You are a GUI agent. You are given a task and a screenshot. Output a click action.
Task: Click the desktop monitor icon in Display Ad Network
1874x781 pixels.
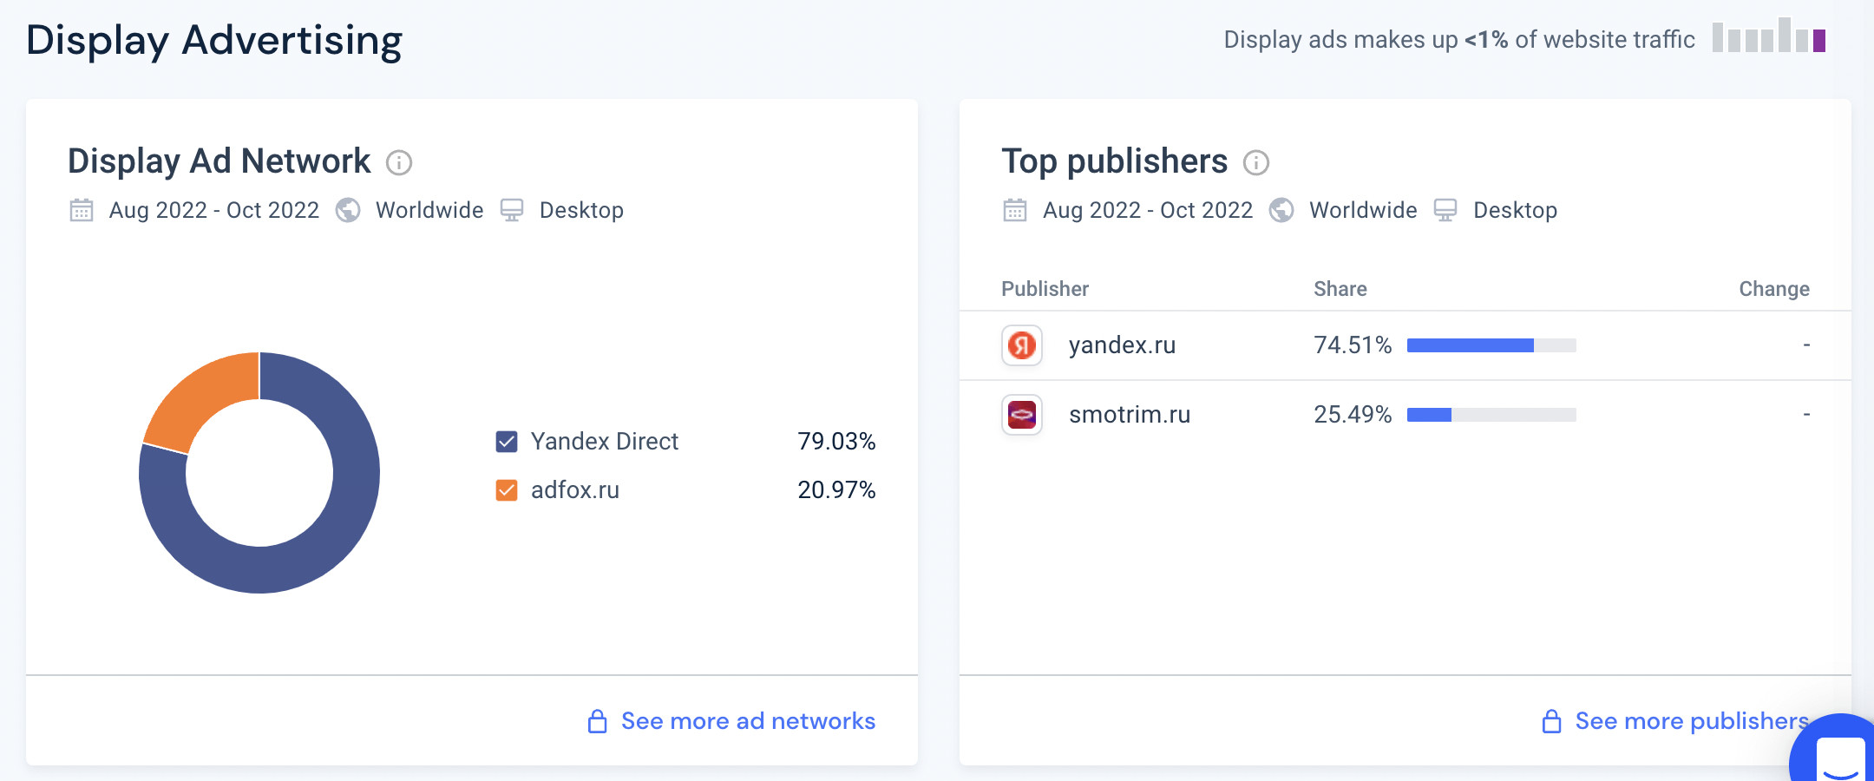click(x=512, y=211)
